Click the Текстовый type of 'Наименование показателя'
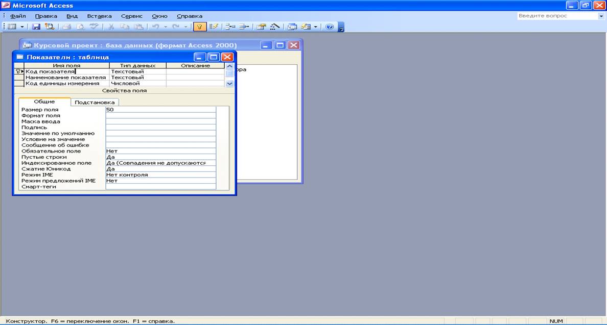The image size is (607, 325). [138, 77]
